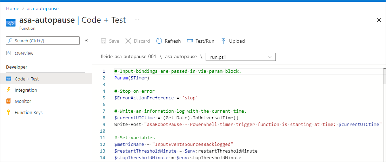Open the run.ps1 file dropdown
This screenshot has width=386, height=162.
(x=241, y=57)
